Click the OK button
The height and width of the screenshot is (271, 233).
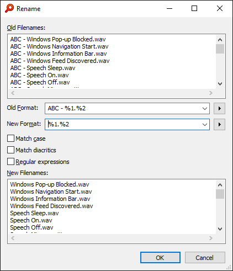pos(160,258)
